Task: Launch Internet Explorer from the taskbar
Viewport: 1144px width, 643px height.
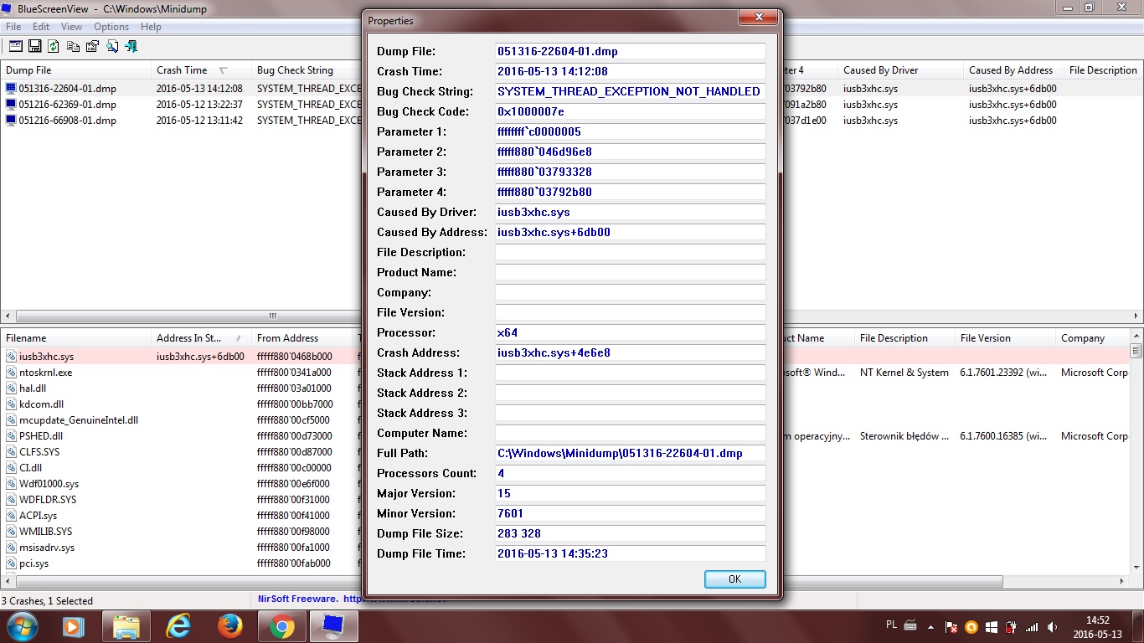Action: [x=178, y=626]
